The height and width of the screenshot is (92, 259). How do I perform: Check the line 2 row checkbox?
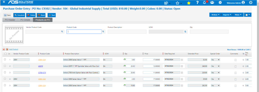pyautogui.click(x=5, y=66)
